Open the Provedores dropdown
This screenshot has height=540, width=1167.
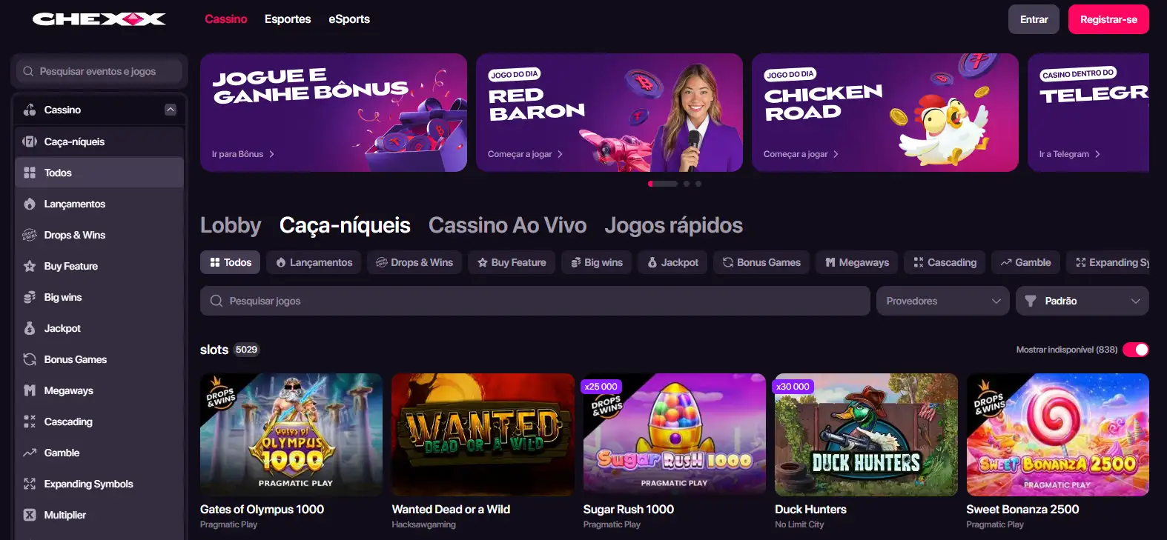[943, 301]
